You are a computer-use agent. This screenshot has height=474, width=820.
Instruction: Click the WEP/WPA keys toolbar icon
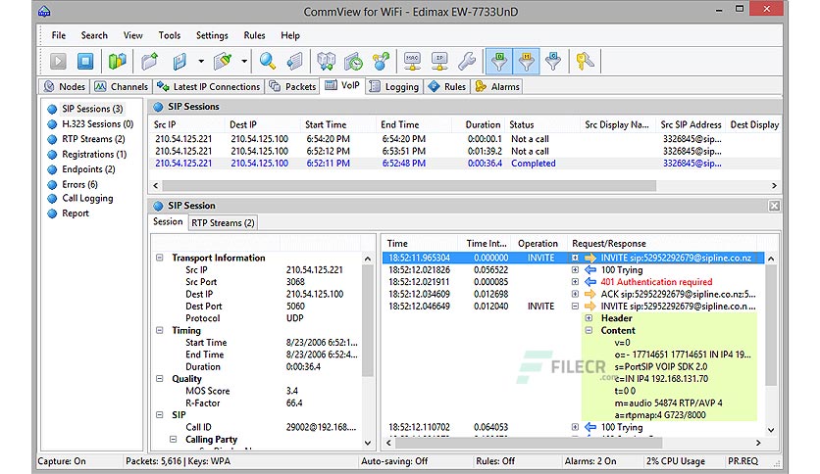pos(585,62)
